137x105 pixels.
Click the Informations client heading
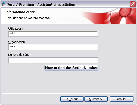point(20,12)
